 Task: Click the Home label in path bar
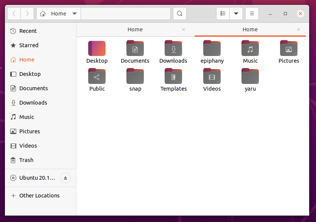point(59,14)
